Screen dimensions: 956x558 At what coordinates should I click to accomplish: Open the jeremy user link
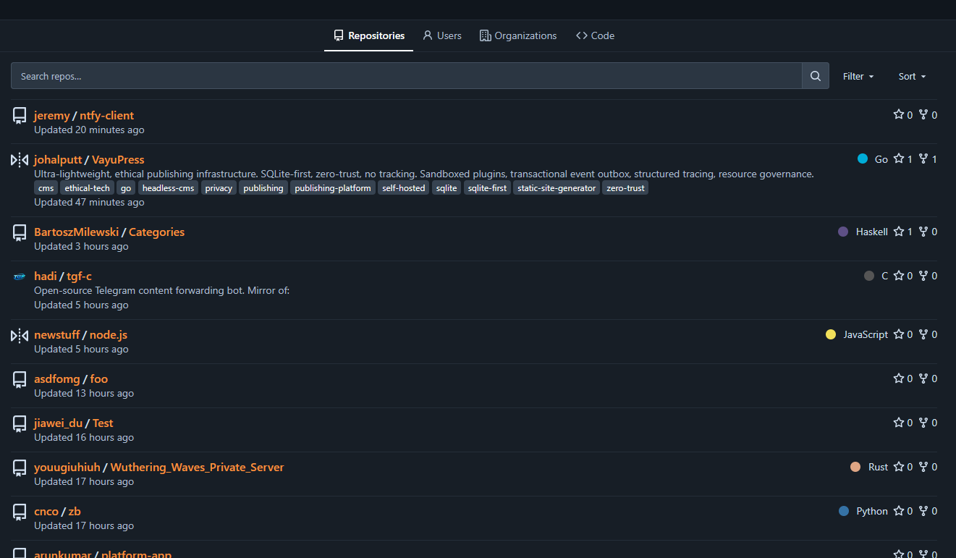52,115
